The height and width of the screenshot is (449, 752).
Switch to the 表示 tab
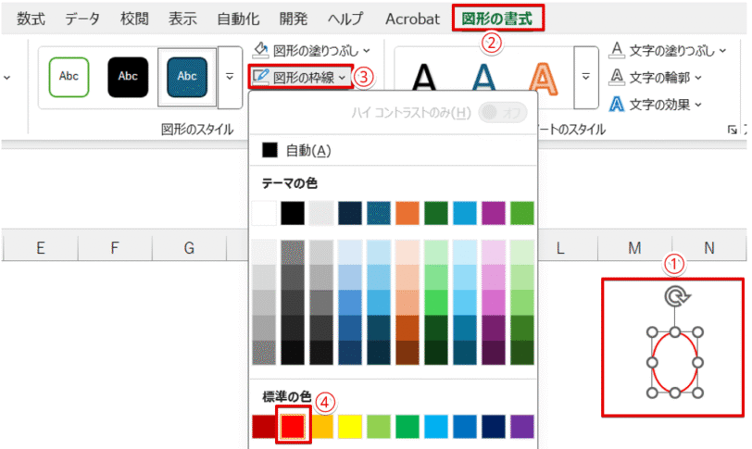(182, 19)
